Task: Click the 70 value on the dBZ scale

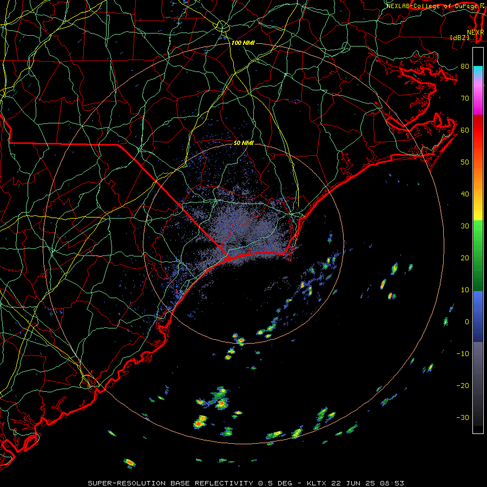Action: (x=465, y=98)
